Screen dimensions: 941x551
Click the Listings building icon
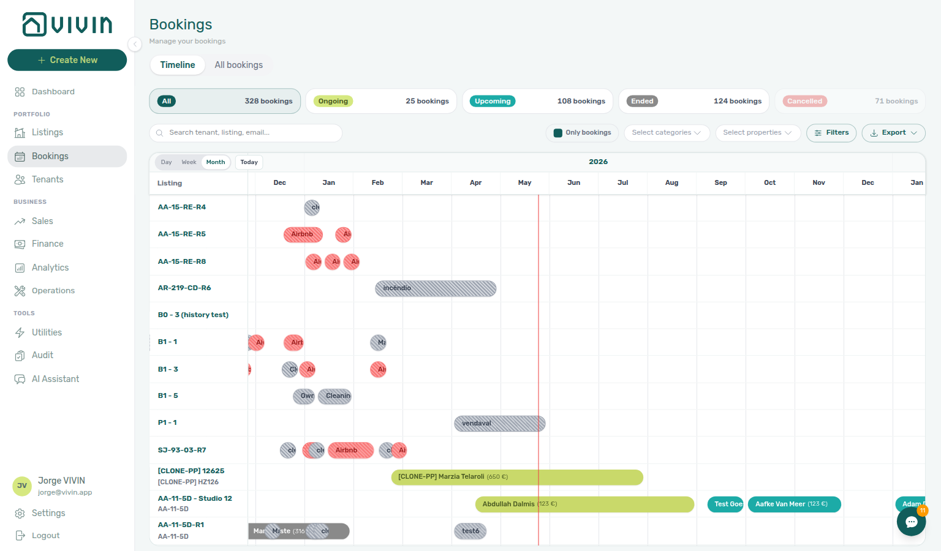20,132
